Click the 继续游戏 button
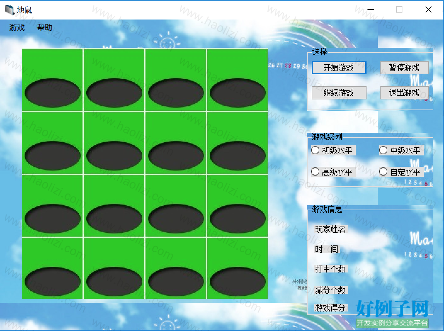This screenshot has width=444, height=331. pyautogui.click(x=339, y=93)
